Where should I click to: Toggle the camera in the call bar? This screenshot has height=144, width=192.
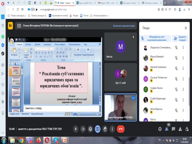(83, 129)
